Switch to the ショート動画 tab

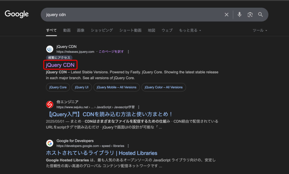tap(130, 30)
